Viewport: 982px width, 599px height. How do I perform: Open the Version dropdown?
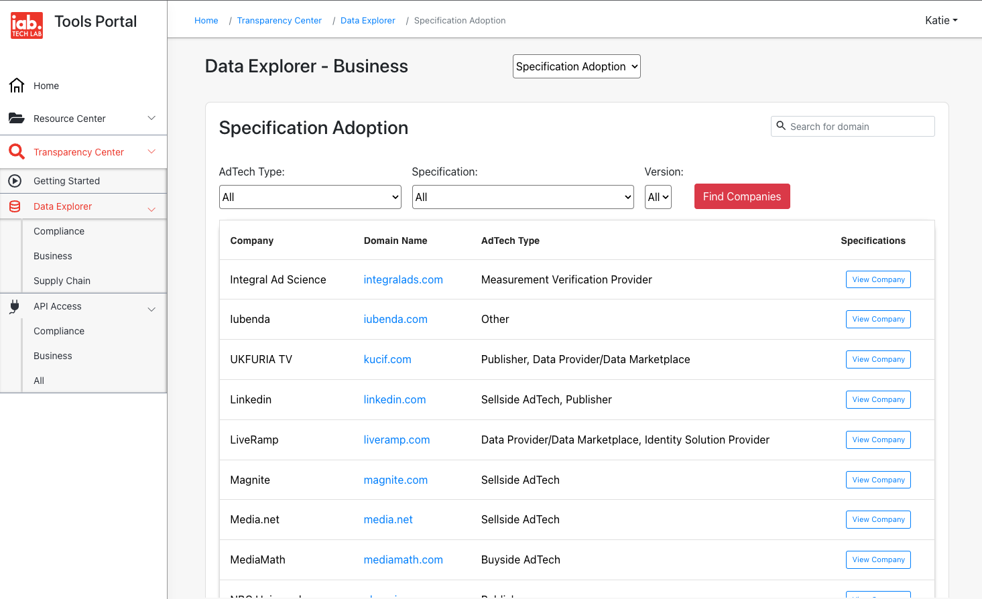658,197
